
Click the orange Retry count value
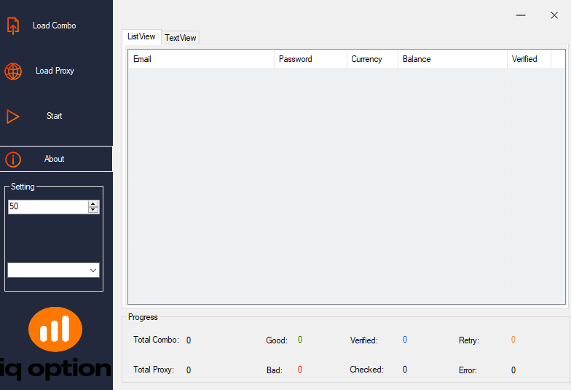(513, 340)
